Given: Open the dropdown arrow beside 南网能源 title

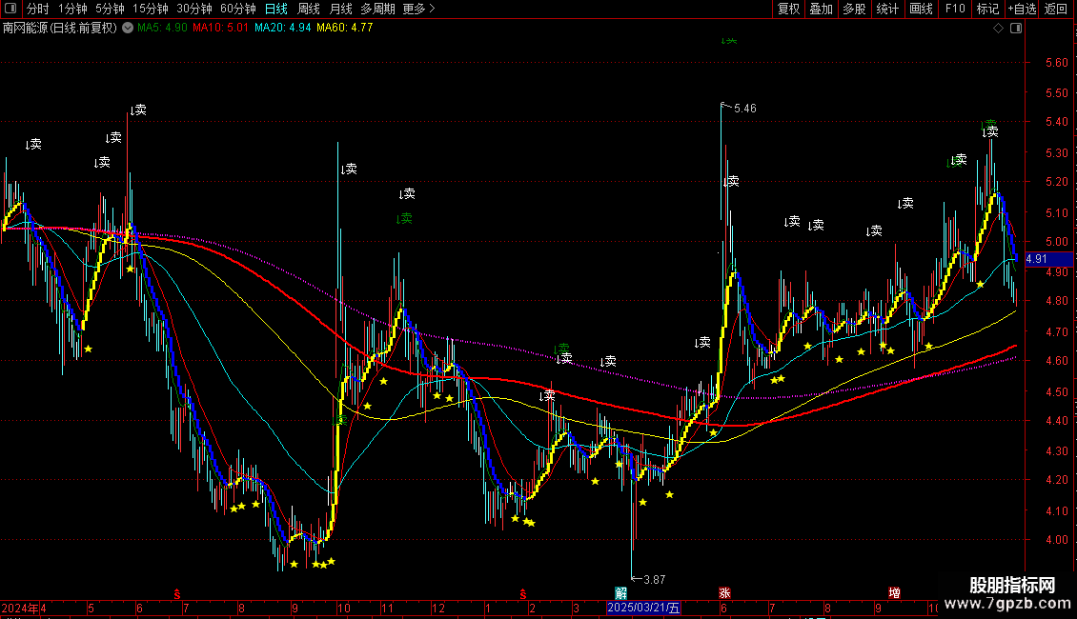Looking at the screenshot, I should [128, 28].
